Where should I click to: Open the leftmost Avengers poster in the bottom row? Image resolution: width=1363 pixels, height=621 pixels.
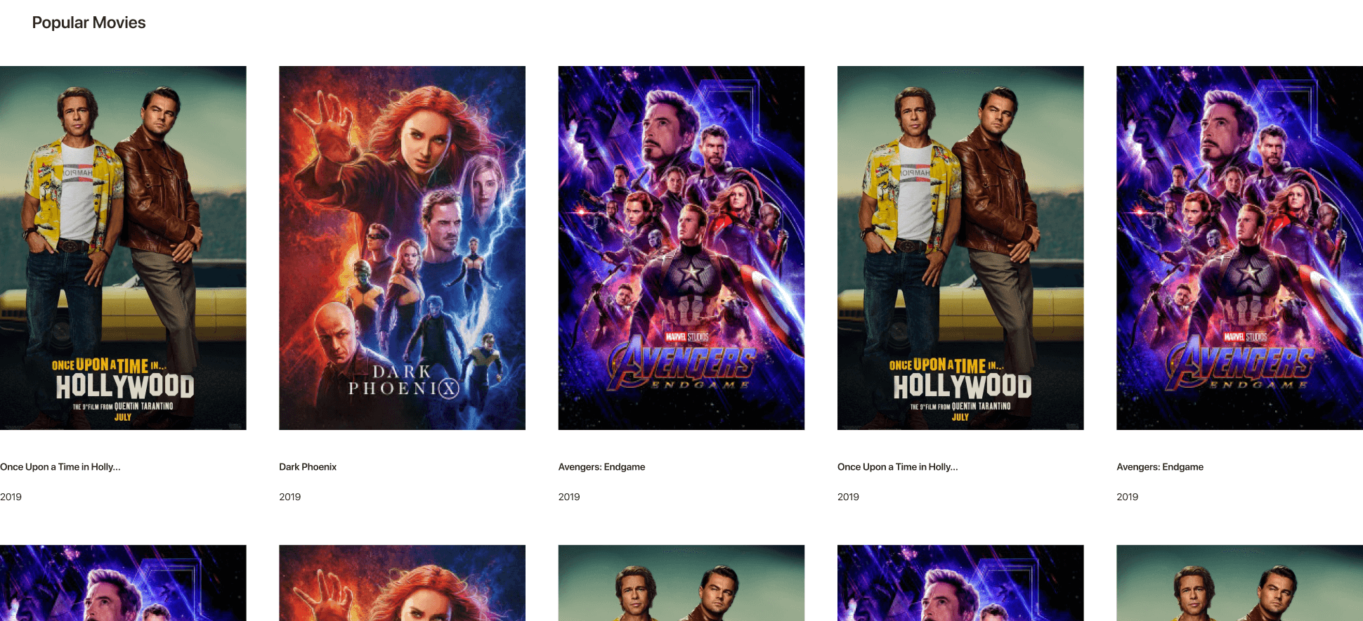(123, 583)
